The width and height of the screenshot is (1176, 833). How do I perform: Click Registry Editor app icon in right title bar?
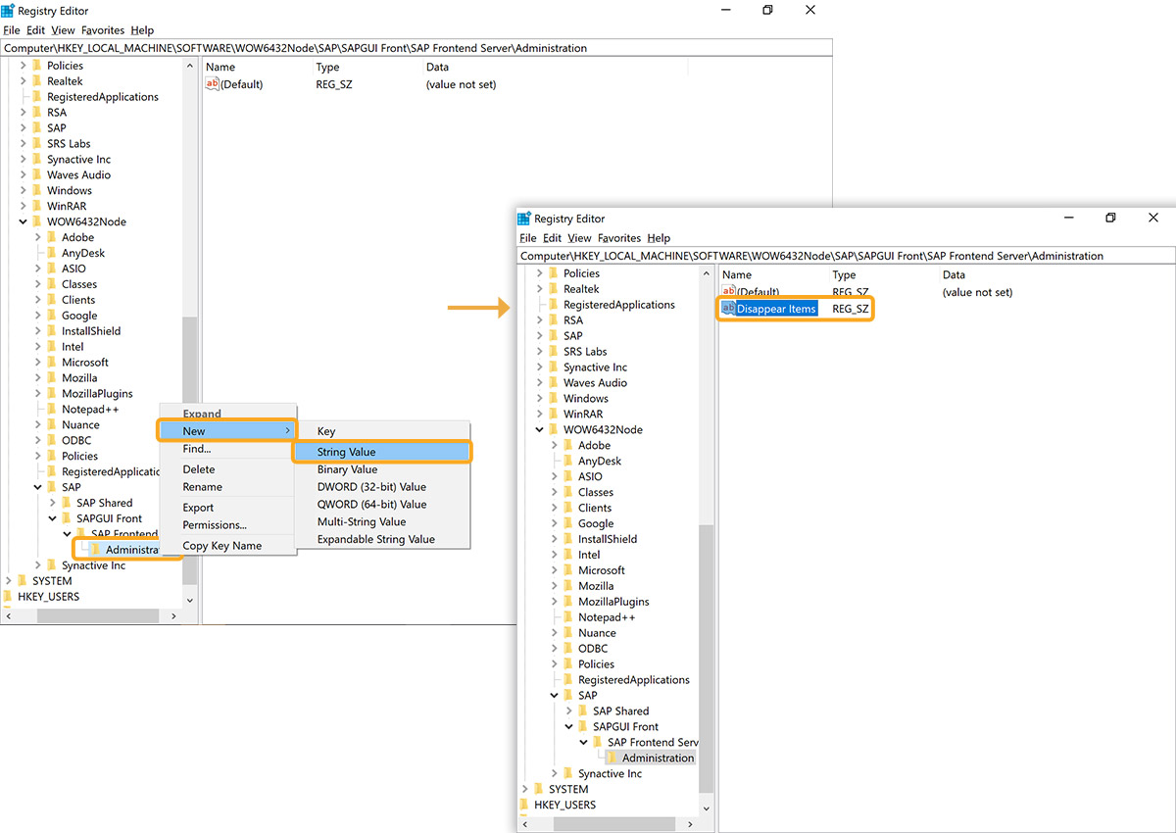(x=524, y=219)
